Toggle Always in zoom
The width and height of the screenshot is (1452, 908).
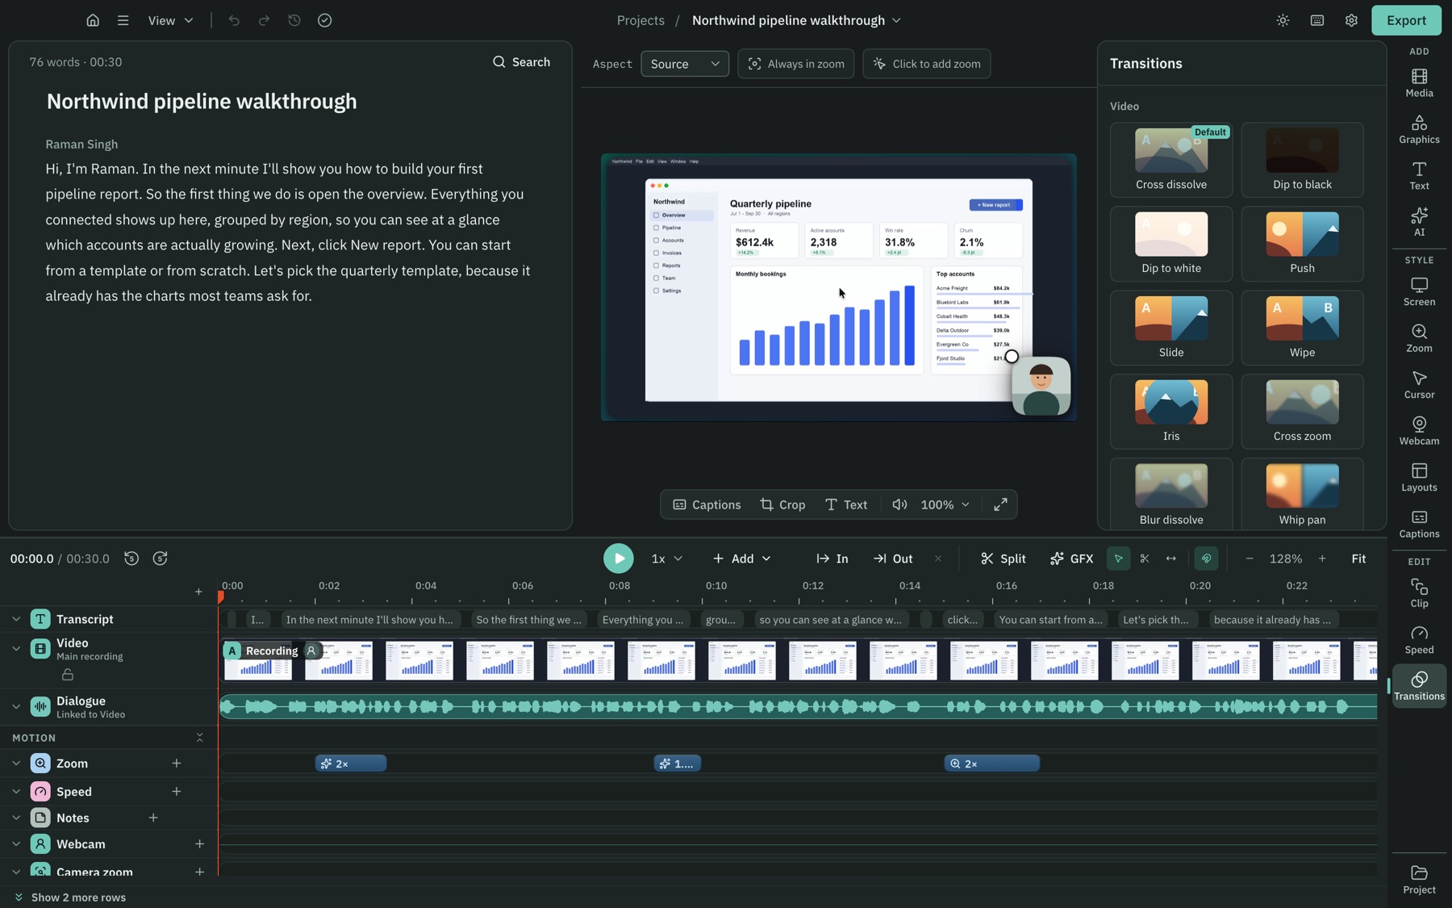(795, 64)
